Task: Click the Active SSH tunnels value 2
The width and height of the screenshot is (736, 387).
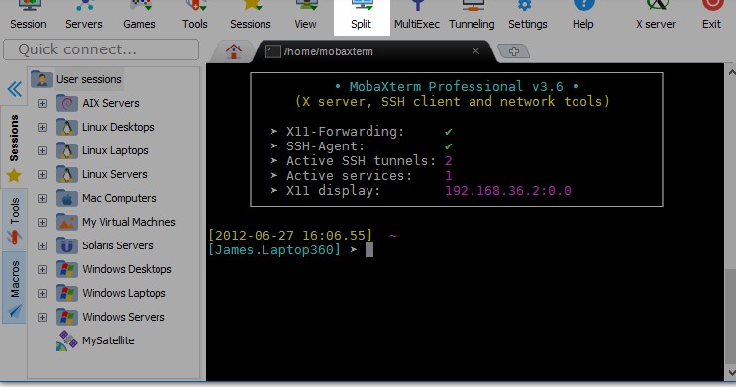Action: click(x=449, y=161)
